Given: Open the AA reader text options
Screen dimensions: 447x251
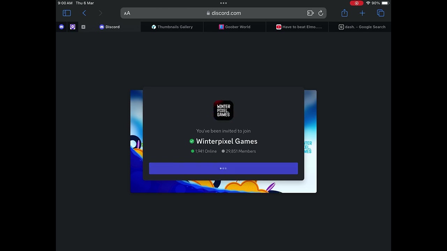Looking at the screenshot, I should [x=127, y=13].
